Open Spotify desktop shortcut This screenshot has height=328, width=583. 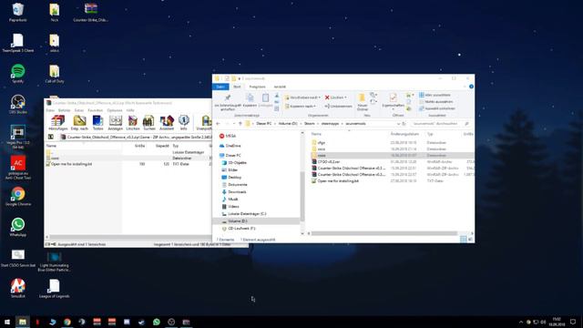pyautogui.click(x=17, y=73)
